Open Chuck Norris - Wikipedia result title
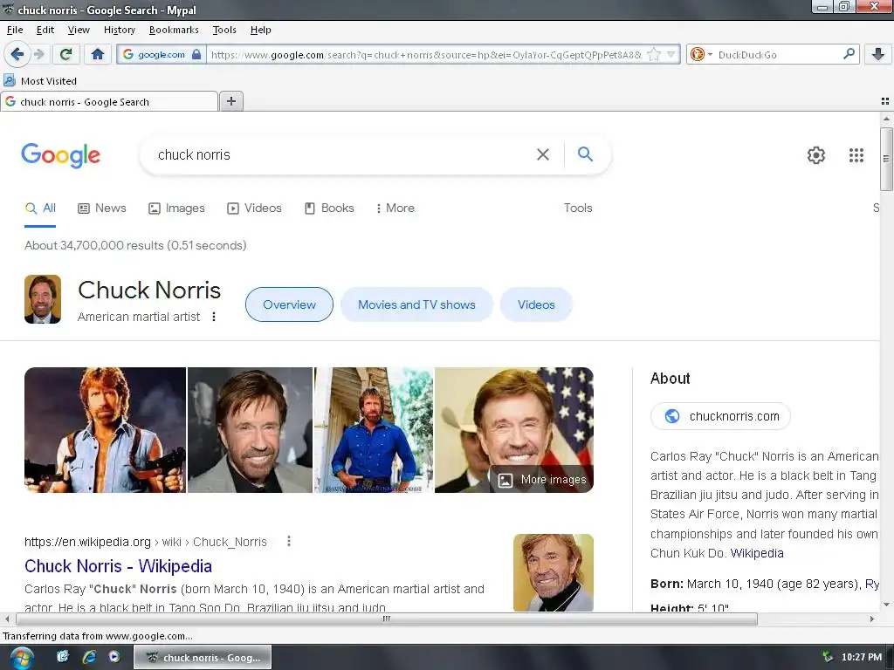The image size is (894, 670). coord(118,565)
